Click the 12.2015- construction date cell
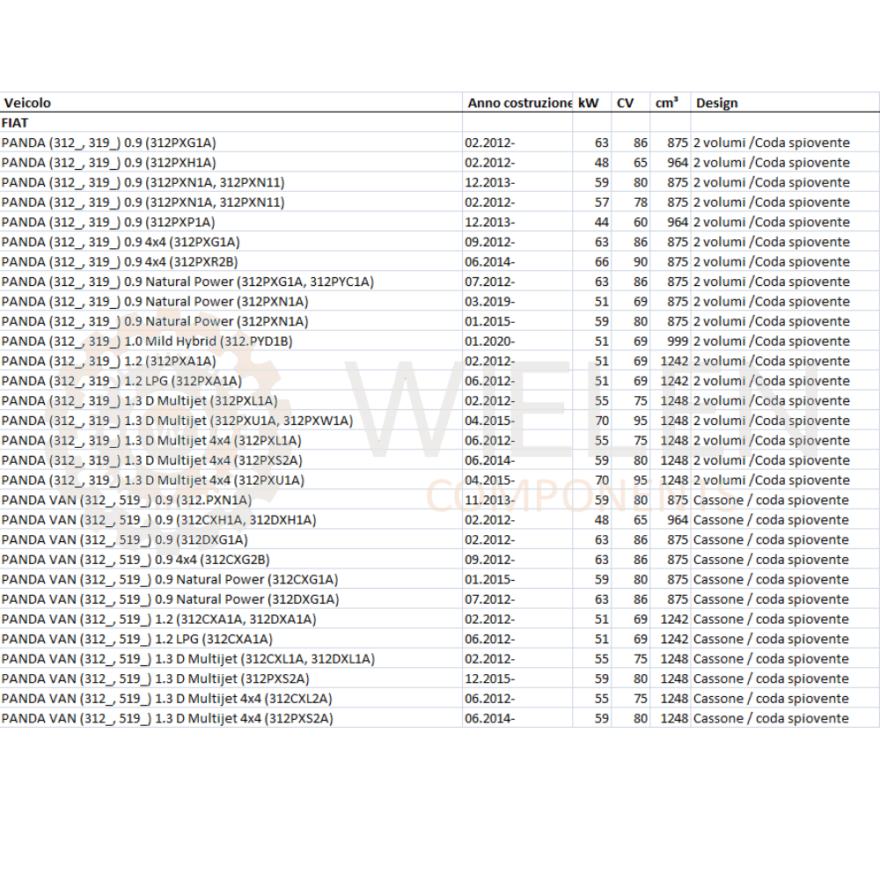The image size is (880, 880). tap(517, 679)
